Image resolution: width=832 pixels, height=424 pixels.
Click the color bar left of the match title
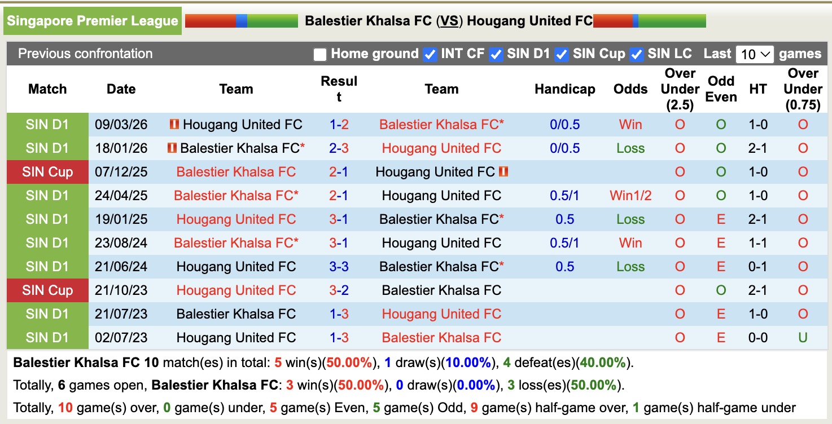coord(243,20)
